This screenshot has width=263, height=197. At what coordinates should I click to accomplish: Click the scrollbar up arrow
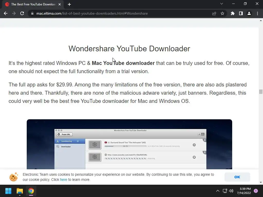(x=261, y=21)
